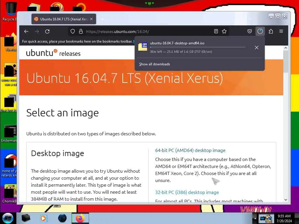Viewport: 299px width, 224px height.
Task: Open Firefox hamburger application menu
Action: (x=281, y=31)
